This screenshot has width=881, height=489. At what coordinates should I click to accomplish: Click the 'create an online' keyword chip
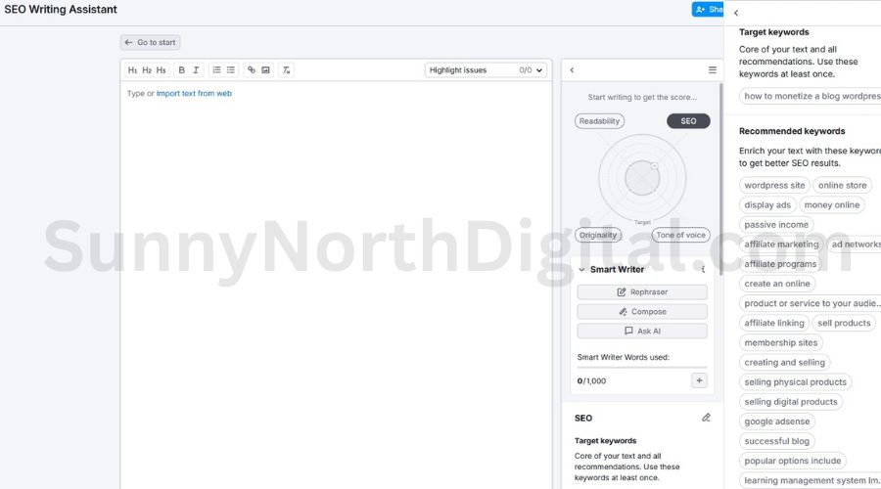[x=777, y=284]
